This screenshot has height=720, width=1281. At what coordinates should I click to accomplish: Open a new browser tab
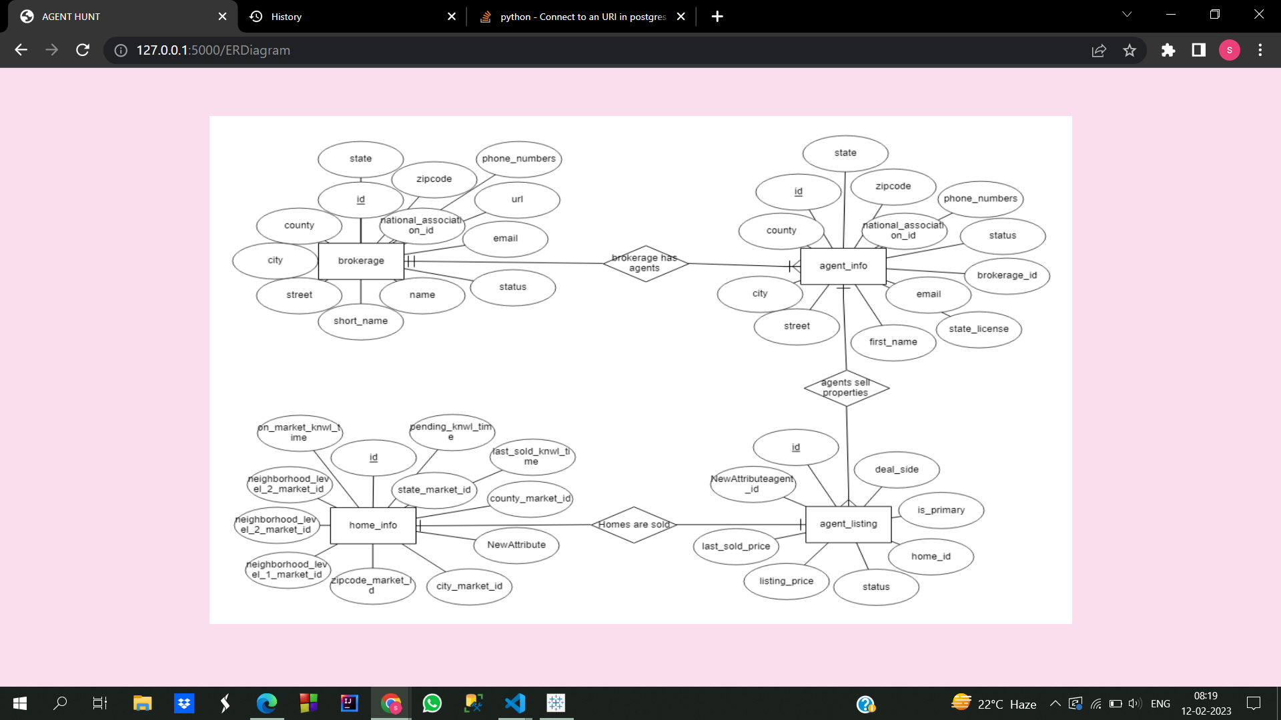(717, 17)
